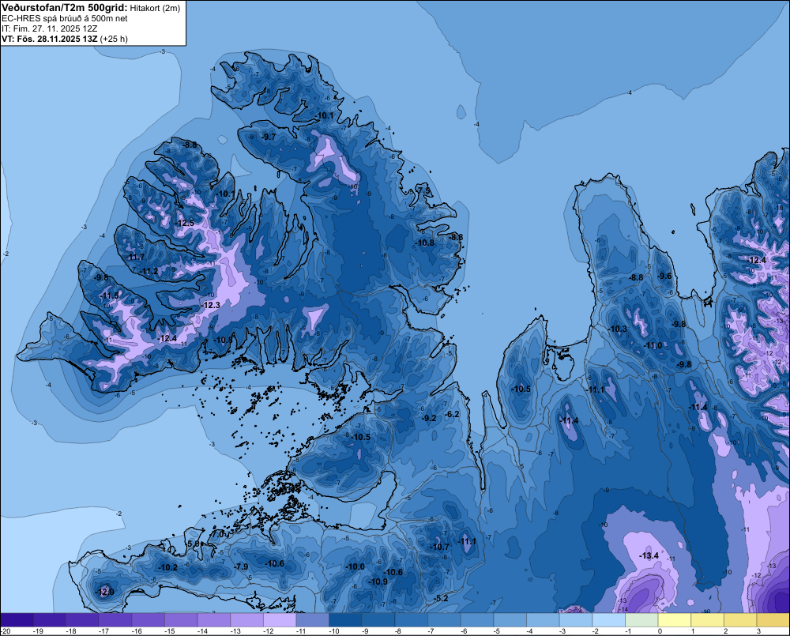Click the '-7.9' temperature label
The image size is (790, 636).
(x=241, y=566)
